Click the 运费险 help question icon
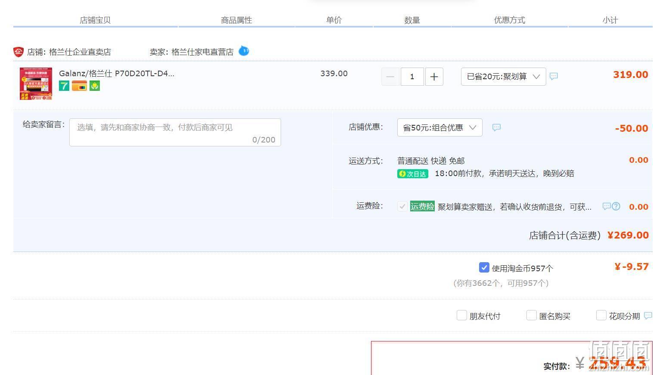The image size is (653, 375). pyautogui.click(x=616, y=206)
